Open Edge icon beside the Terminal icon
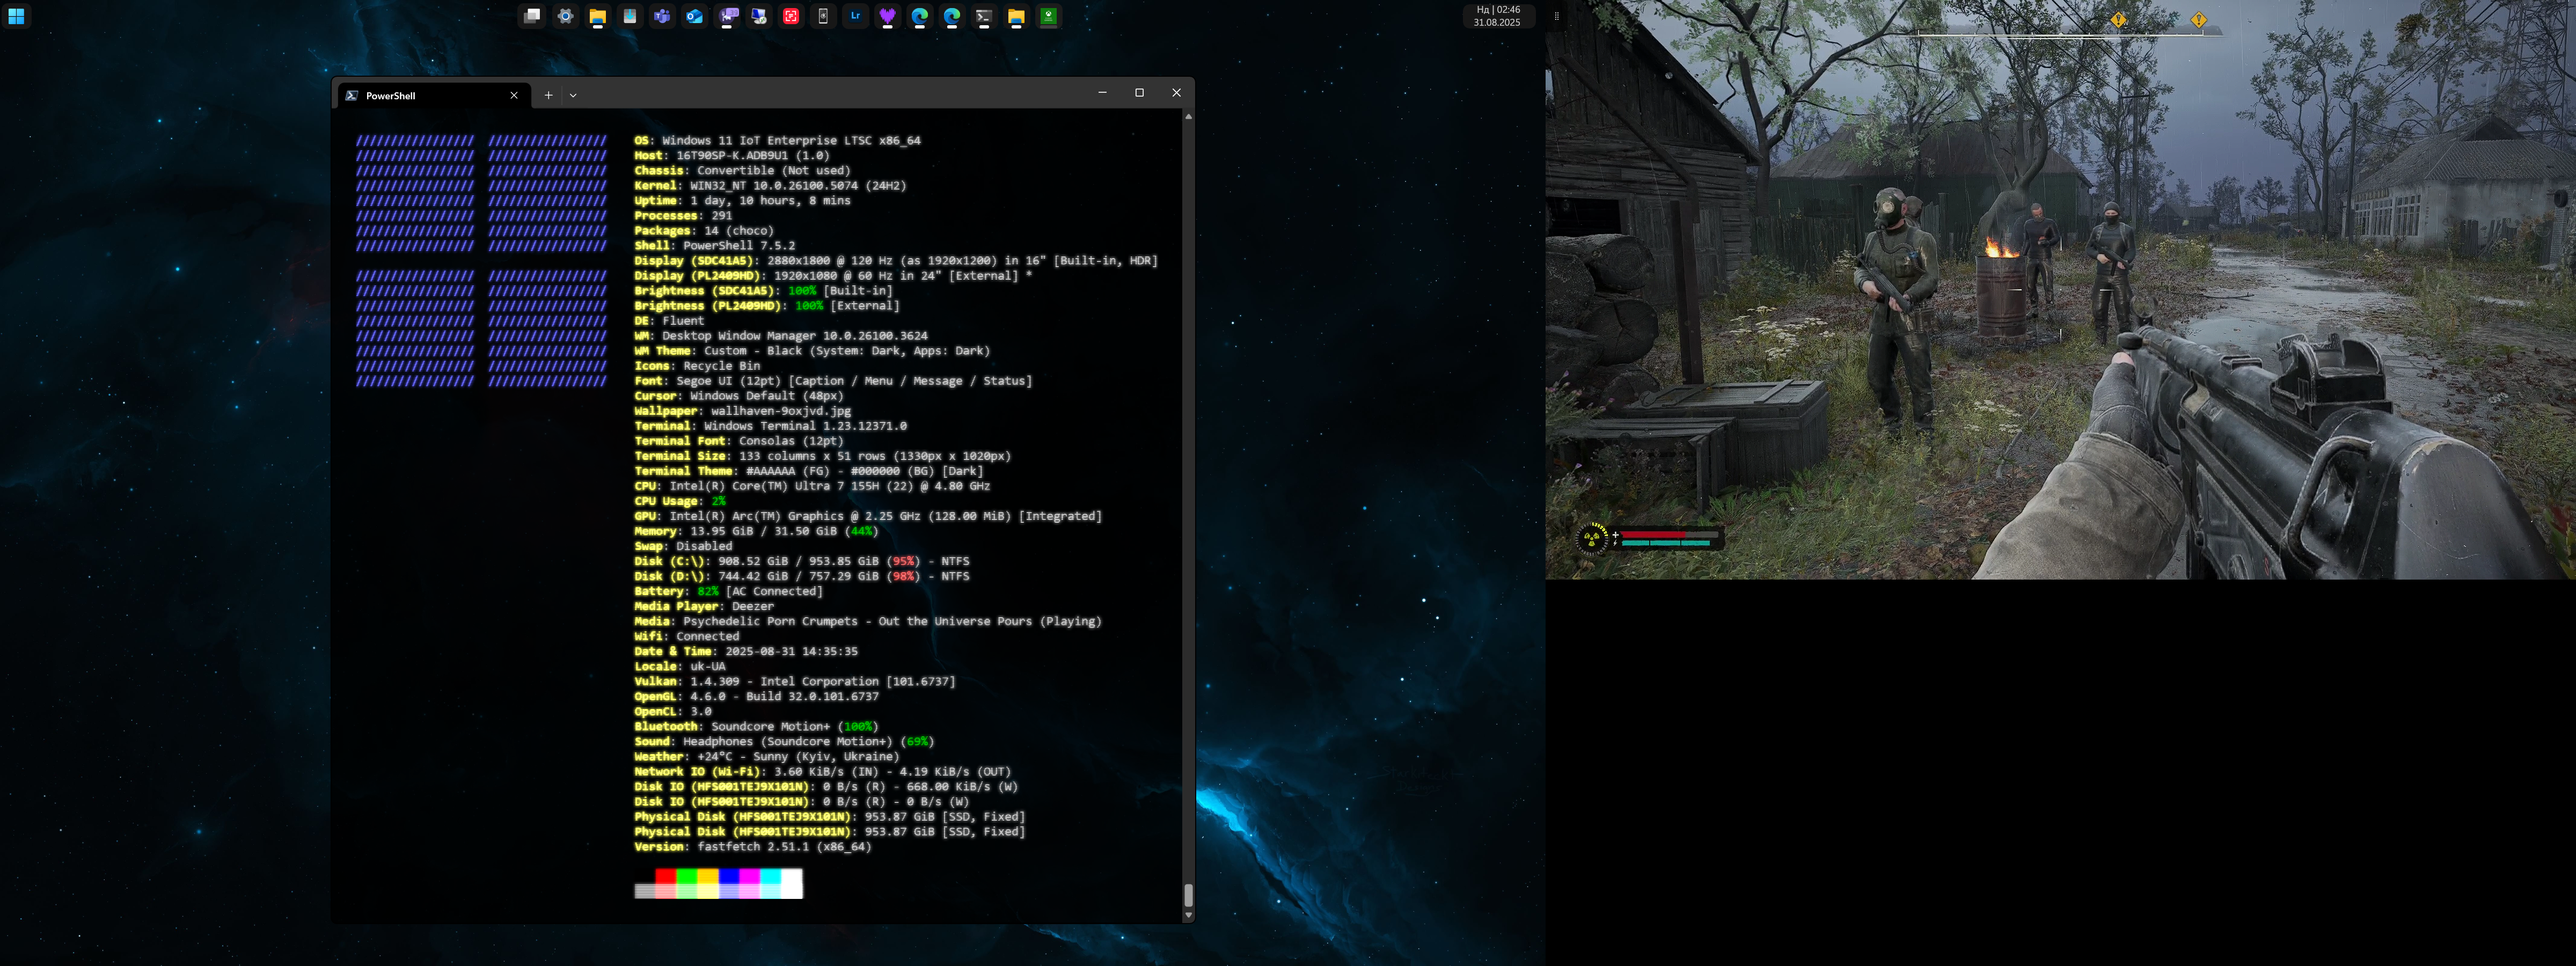Viewport: 2576px width, 966px height. [951, 16]
